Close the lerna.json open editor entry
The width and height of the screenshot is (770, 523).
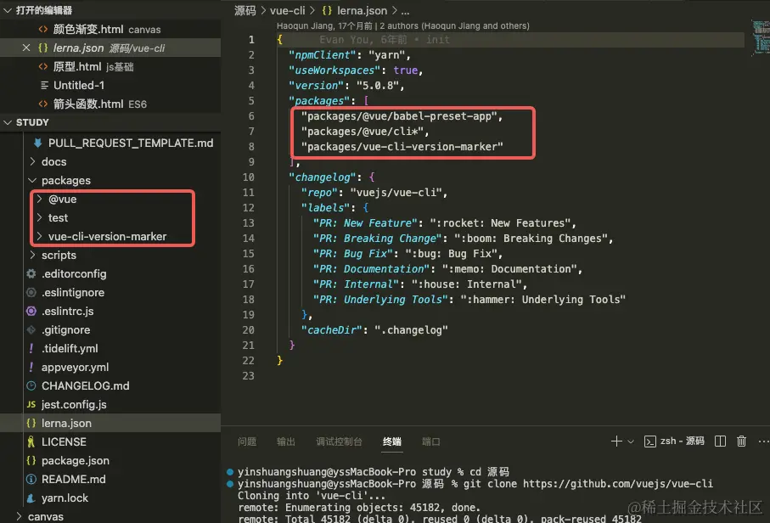coord(26,48)
